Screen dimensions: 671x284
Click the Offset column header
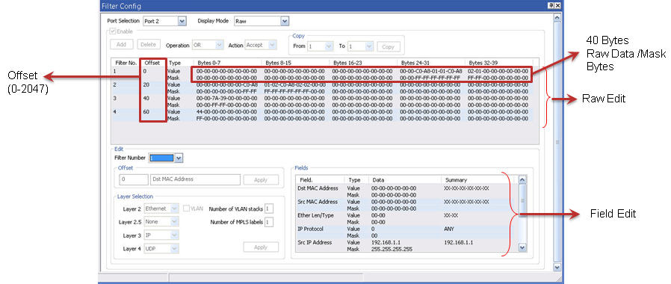(152, 63)
